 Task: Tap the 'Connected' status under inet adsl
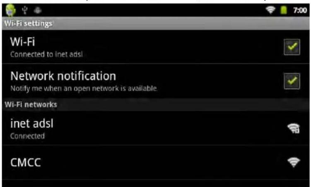click(x=27, y=136)
